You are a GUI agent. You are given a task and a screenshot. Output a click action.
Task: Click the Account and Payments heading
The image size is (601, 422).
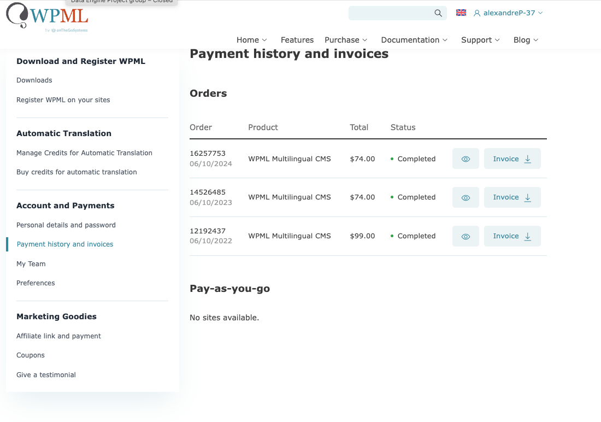(x=66, y=206)
